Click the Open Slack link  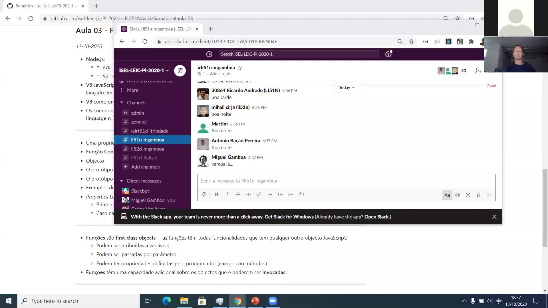click(376, 217)
